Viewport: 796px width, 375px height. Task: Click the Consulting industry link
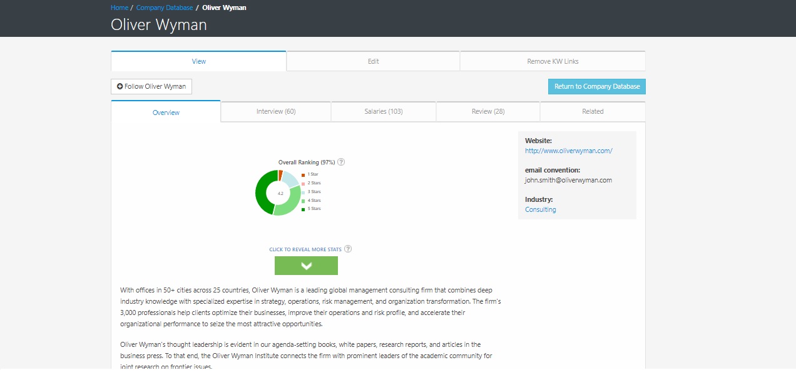coord(540,209)
